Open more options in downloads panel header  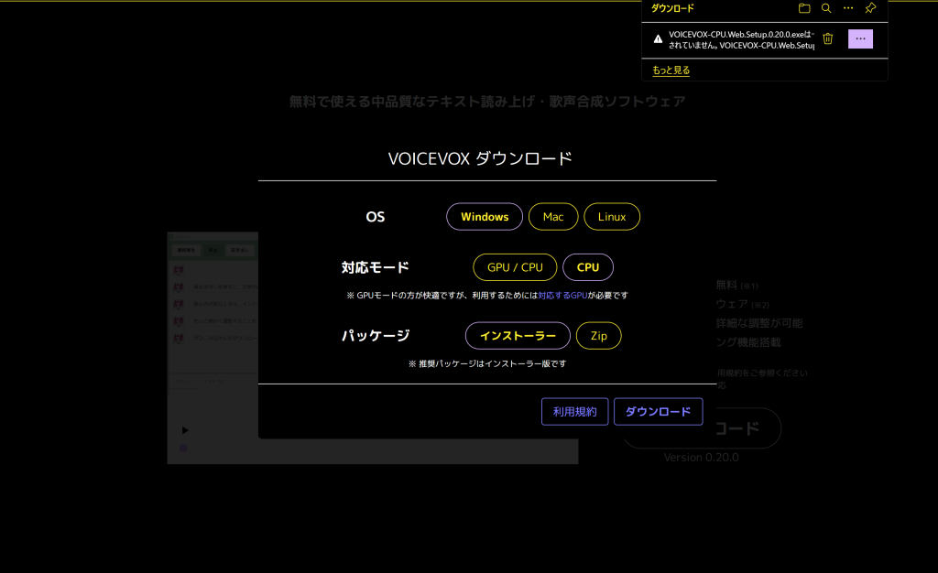click(848, 8)
